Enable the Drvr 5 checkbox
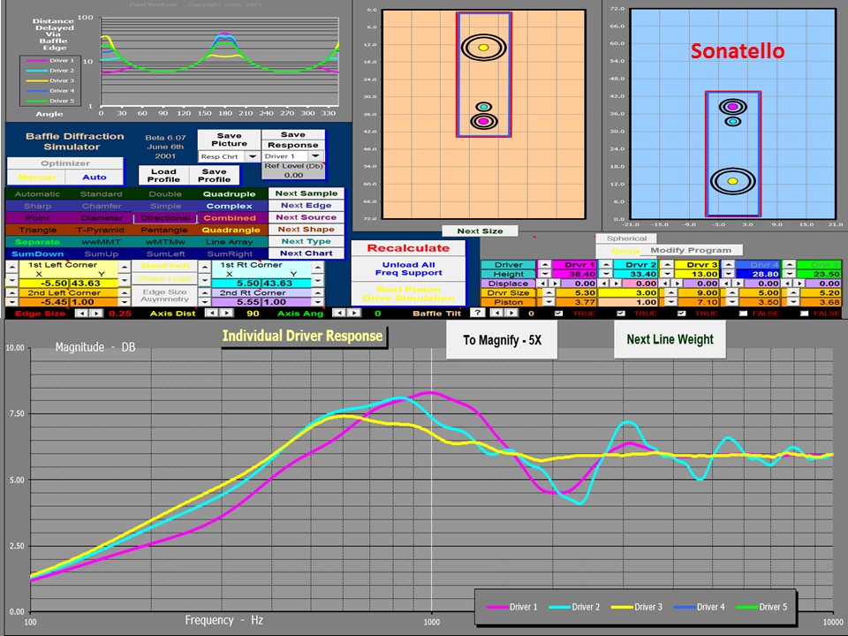Viewport: 848px width, 636px height. click(x=805, y=313)
